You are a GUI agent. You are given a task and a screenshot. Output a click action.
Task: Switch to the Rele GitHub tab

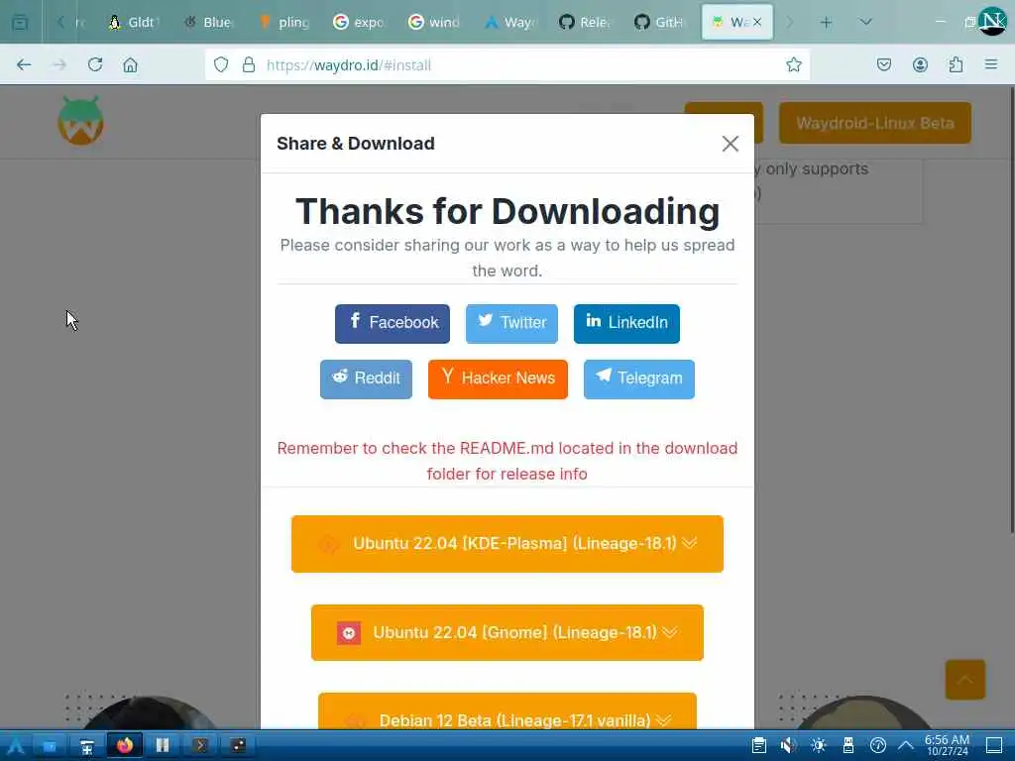[584, 23]
